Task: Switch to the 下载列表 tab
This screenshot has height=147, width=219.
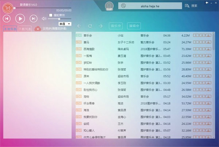Action: [x=25, y=29]
